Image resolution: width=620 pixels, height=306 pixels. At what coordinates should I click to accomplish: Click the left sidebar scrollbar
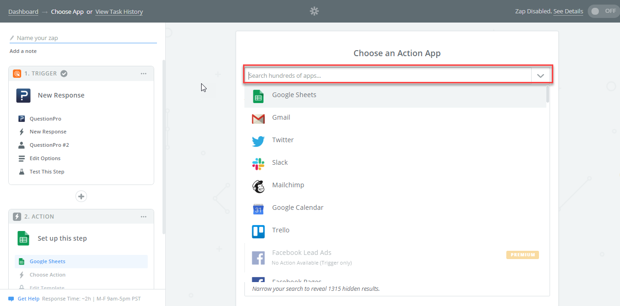pos(163,147)
